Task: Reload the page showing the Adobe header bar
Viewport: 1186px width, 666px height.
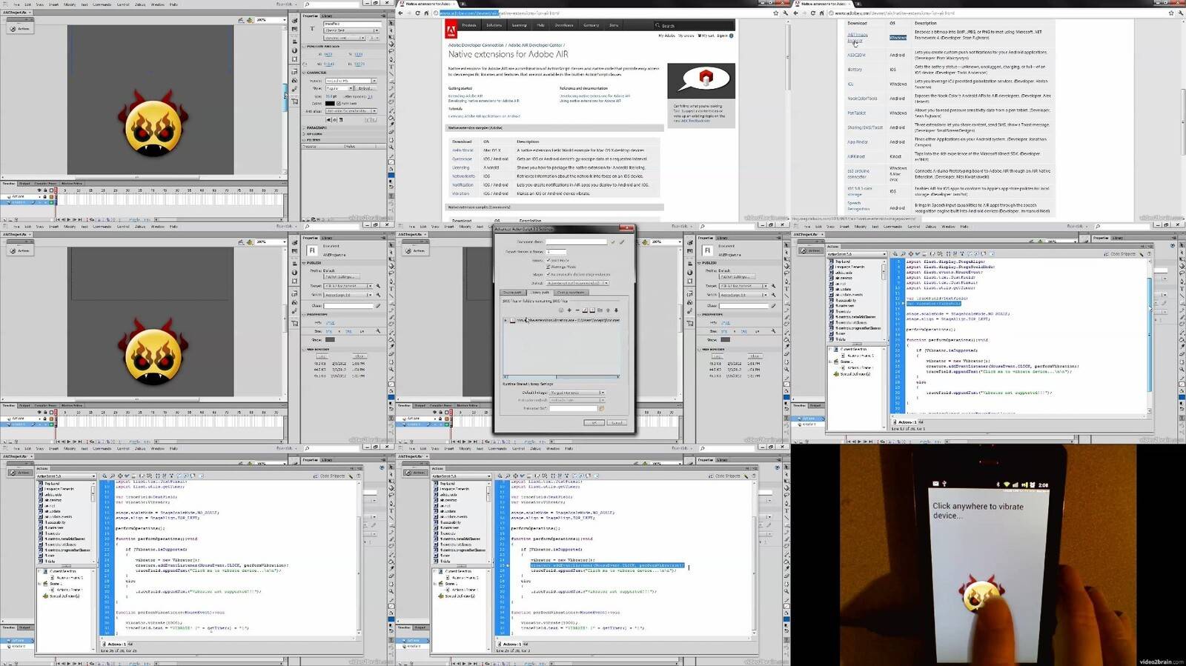Action: (x=417, y=13)
